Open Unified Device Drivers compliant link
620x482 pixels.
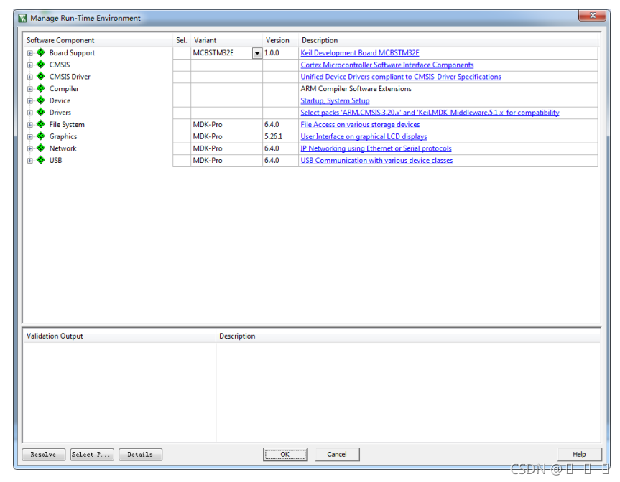(401, 77)
